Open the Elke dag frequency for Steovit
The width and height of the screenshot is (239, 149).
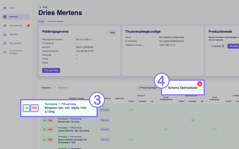[105, 140]
